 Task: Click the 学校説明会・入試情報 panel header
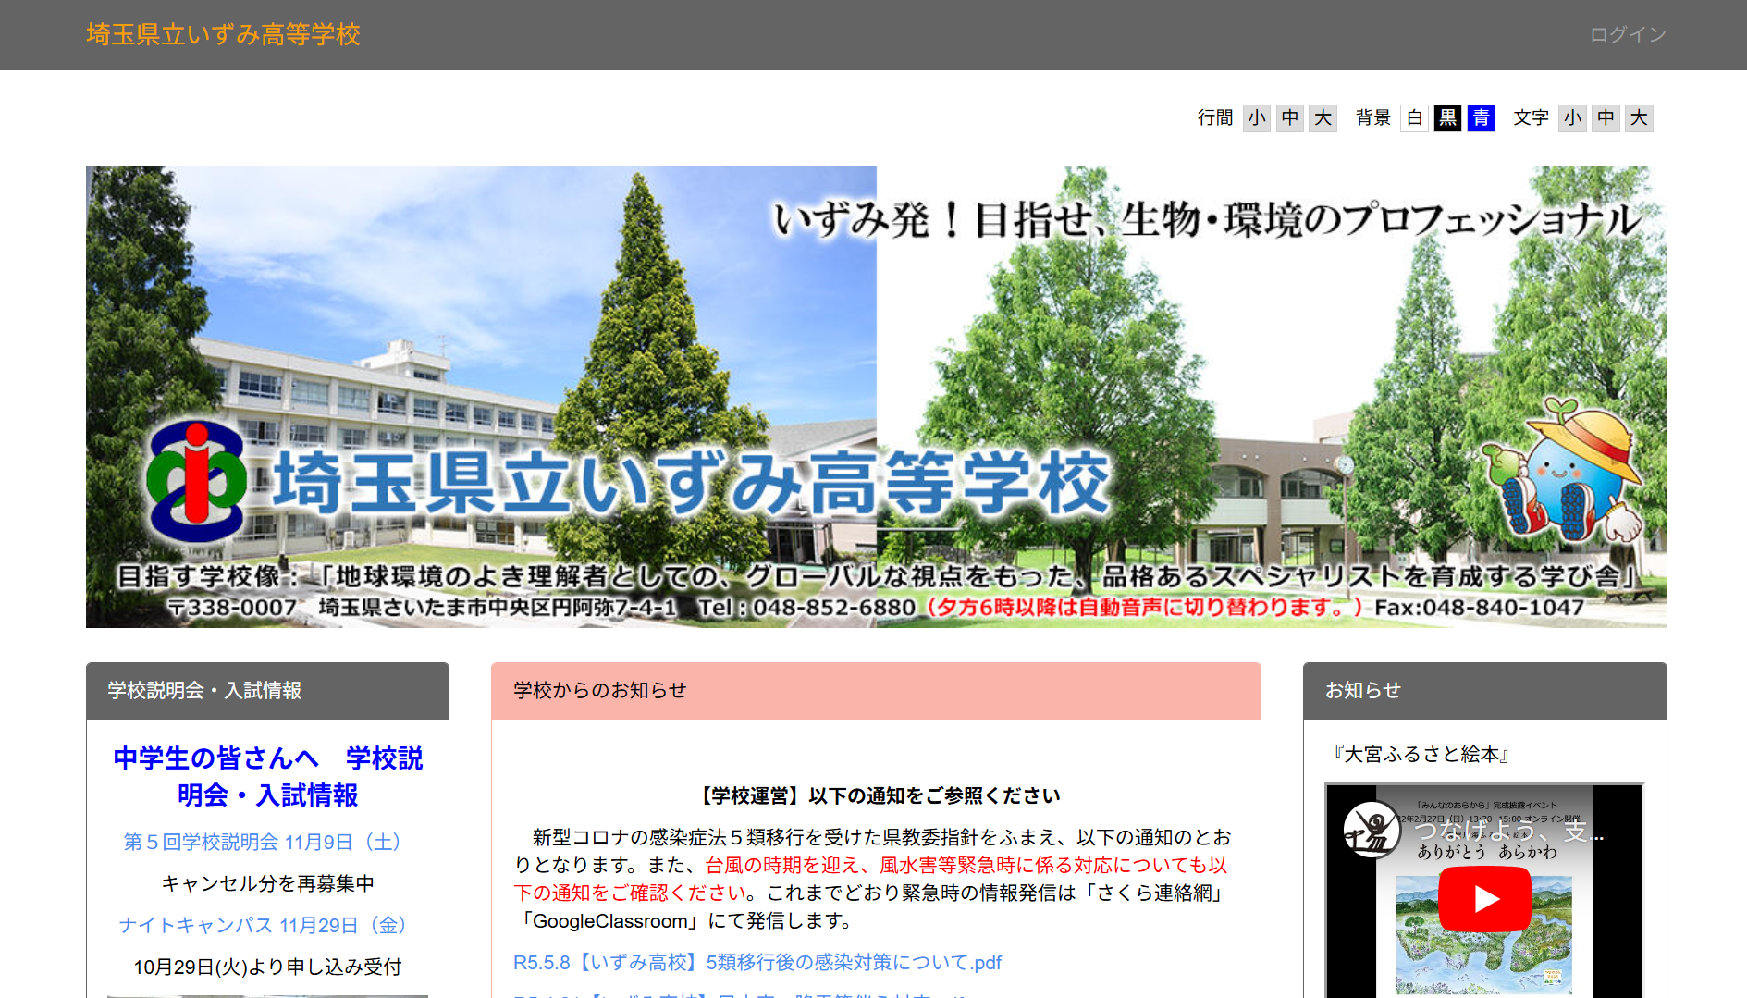coord(267,691)
